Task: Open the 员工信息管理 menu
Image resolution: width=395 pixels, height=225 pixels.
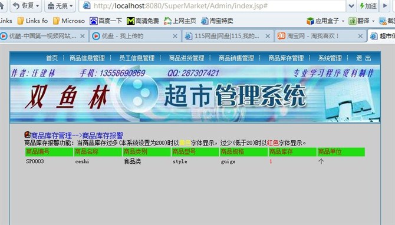Action: pyautogui.click(x=137, y=58)
